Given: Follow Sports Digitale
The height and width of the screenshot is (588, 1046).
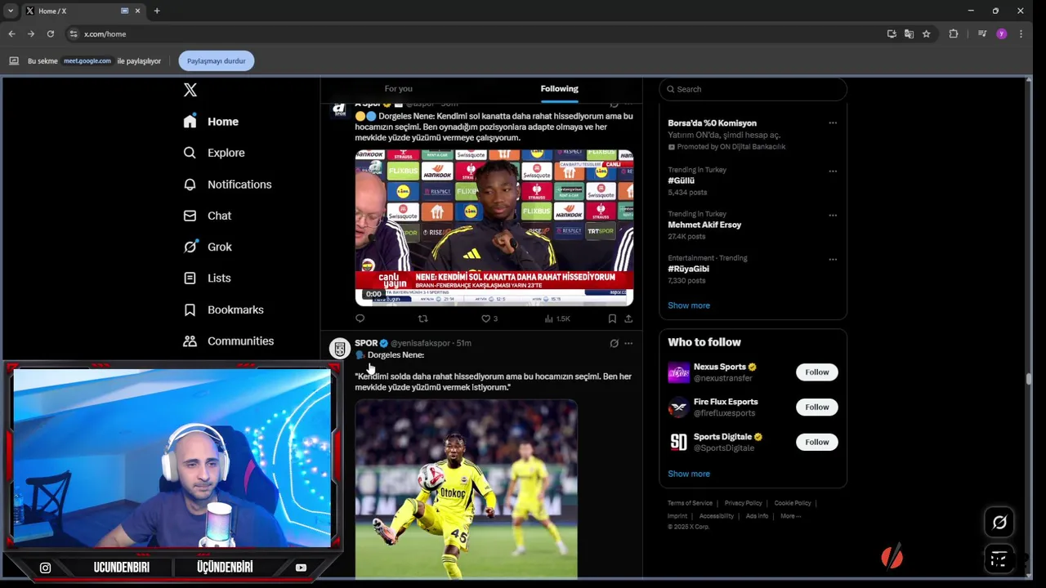Looking at the screenshot, I should 816,442.
